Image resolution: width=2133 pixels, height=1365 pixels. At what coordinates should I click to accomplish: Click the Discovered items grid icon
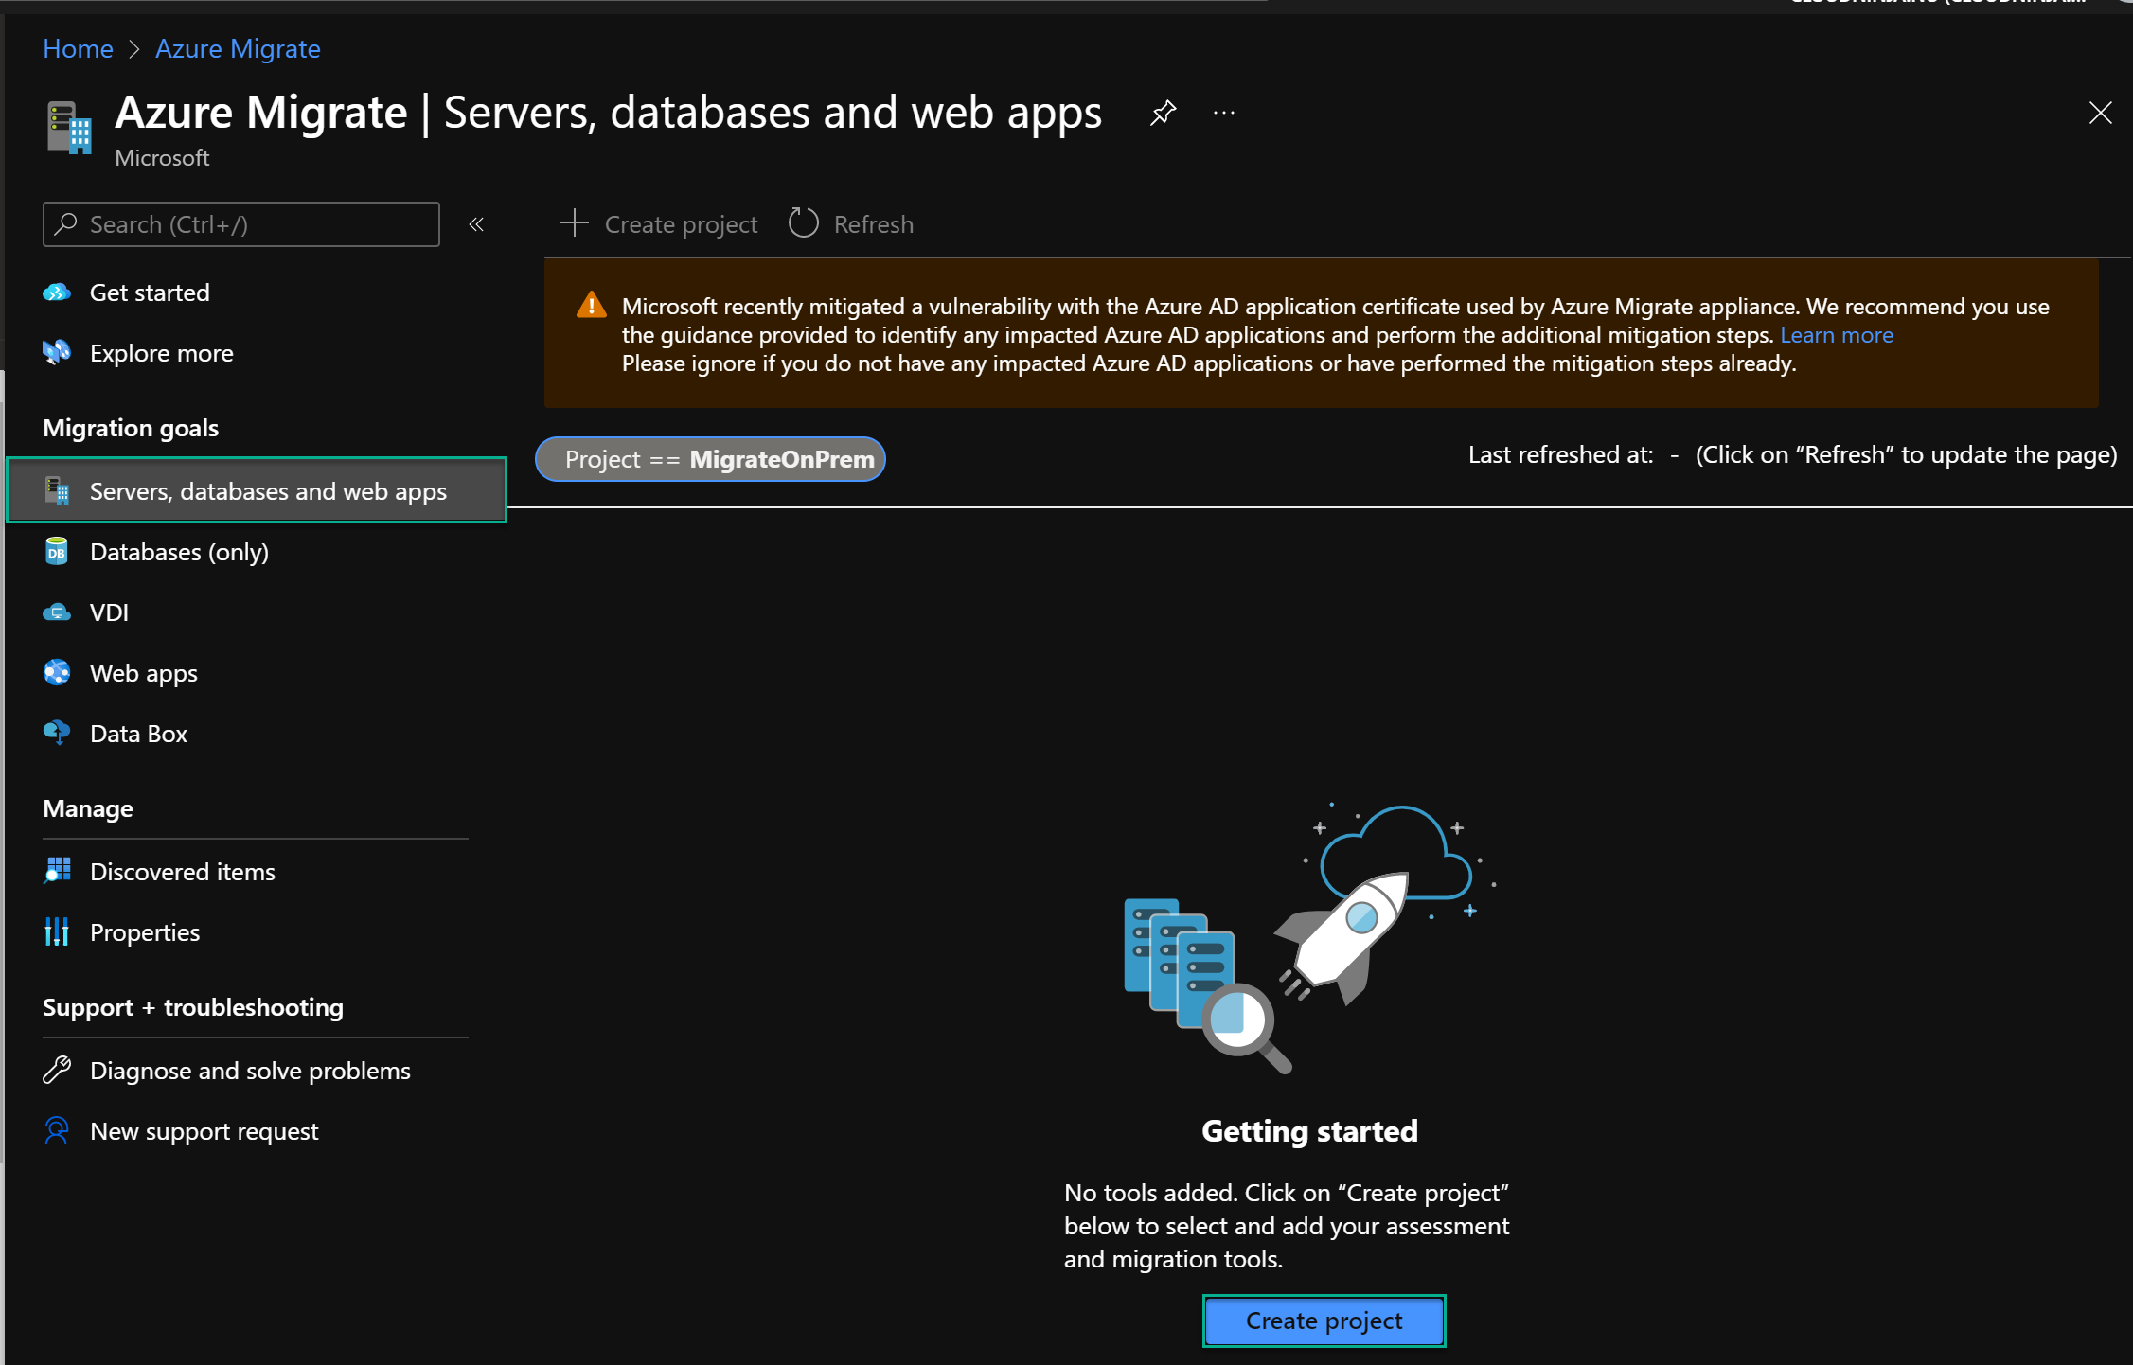[57, 871]
